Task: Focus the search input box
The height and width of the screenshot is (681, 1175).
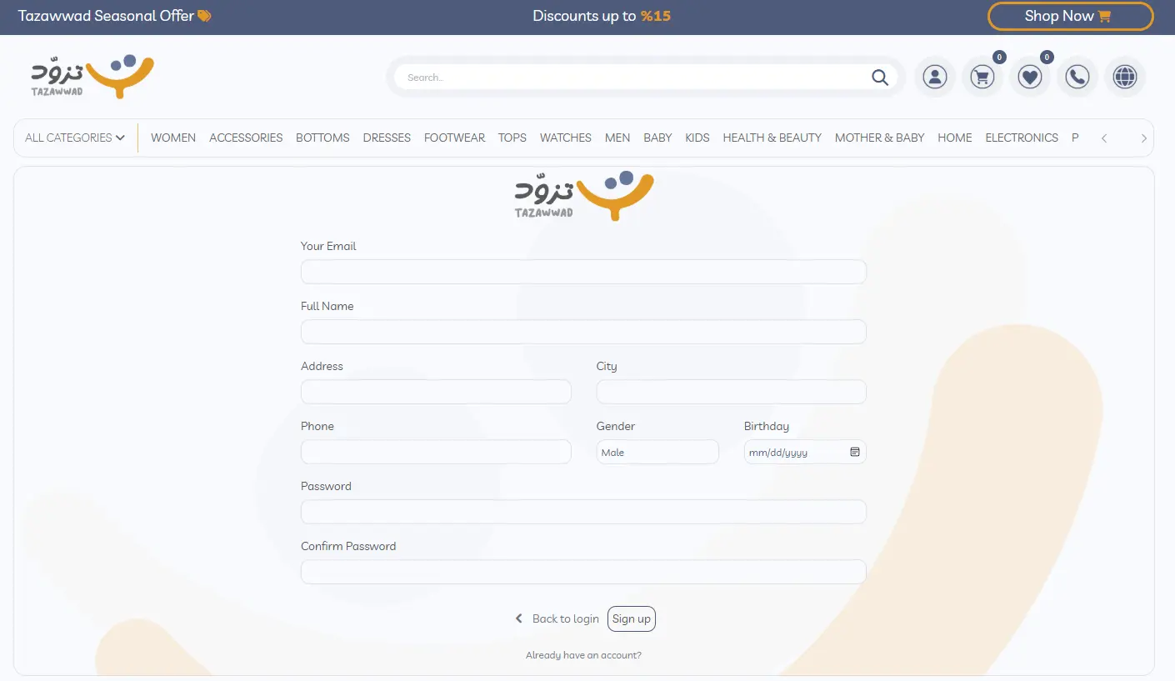Action: pos(633,78)
